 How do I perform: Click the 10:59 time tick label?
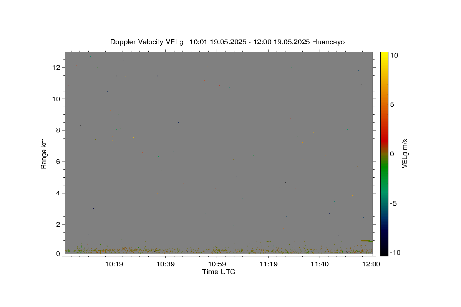pos(217,264)
